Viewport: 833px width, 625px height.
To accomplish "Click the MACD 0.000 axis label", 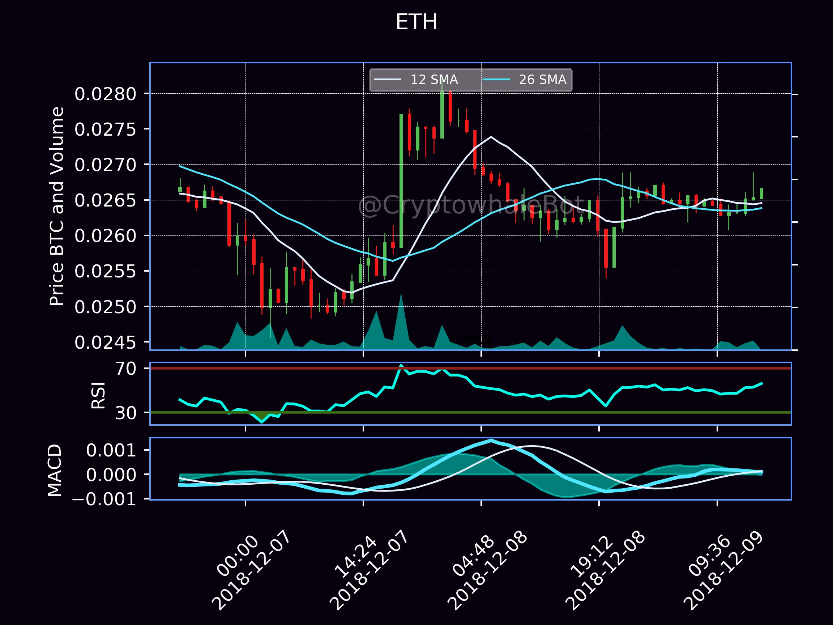I will [x=111, y=475].
